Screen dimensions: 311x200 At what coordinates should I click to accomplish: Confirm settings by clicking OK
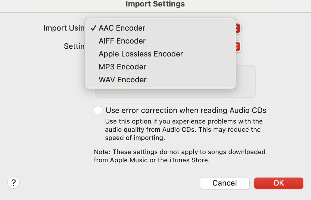(278, 183)
